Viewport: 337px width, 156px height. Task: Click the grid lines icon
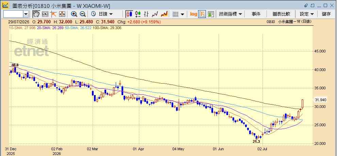[x=176, y=14]
